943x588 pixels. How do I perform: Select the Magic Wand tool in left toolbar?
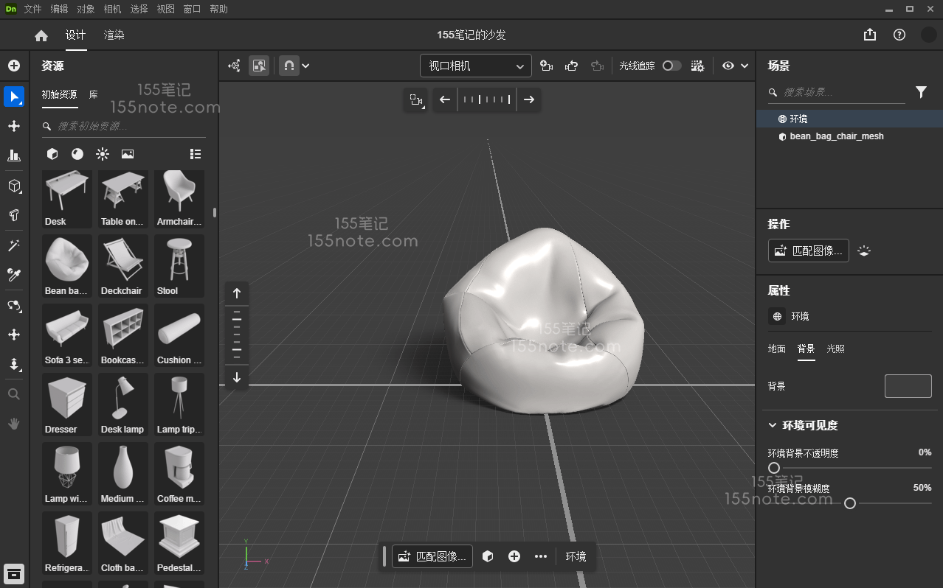(x=14, y=245)
